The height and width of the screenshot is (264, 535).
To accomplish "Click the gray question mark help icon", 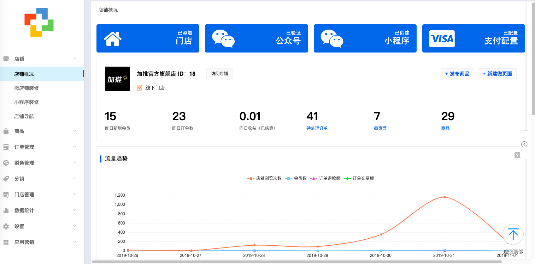I will point(517,155).
